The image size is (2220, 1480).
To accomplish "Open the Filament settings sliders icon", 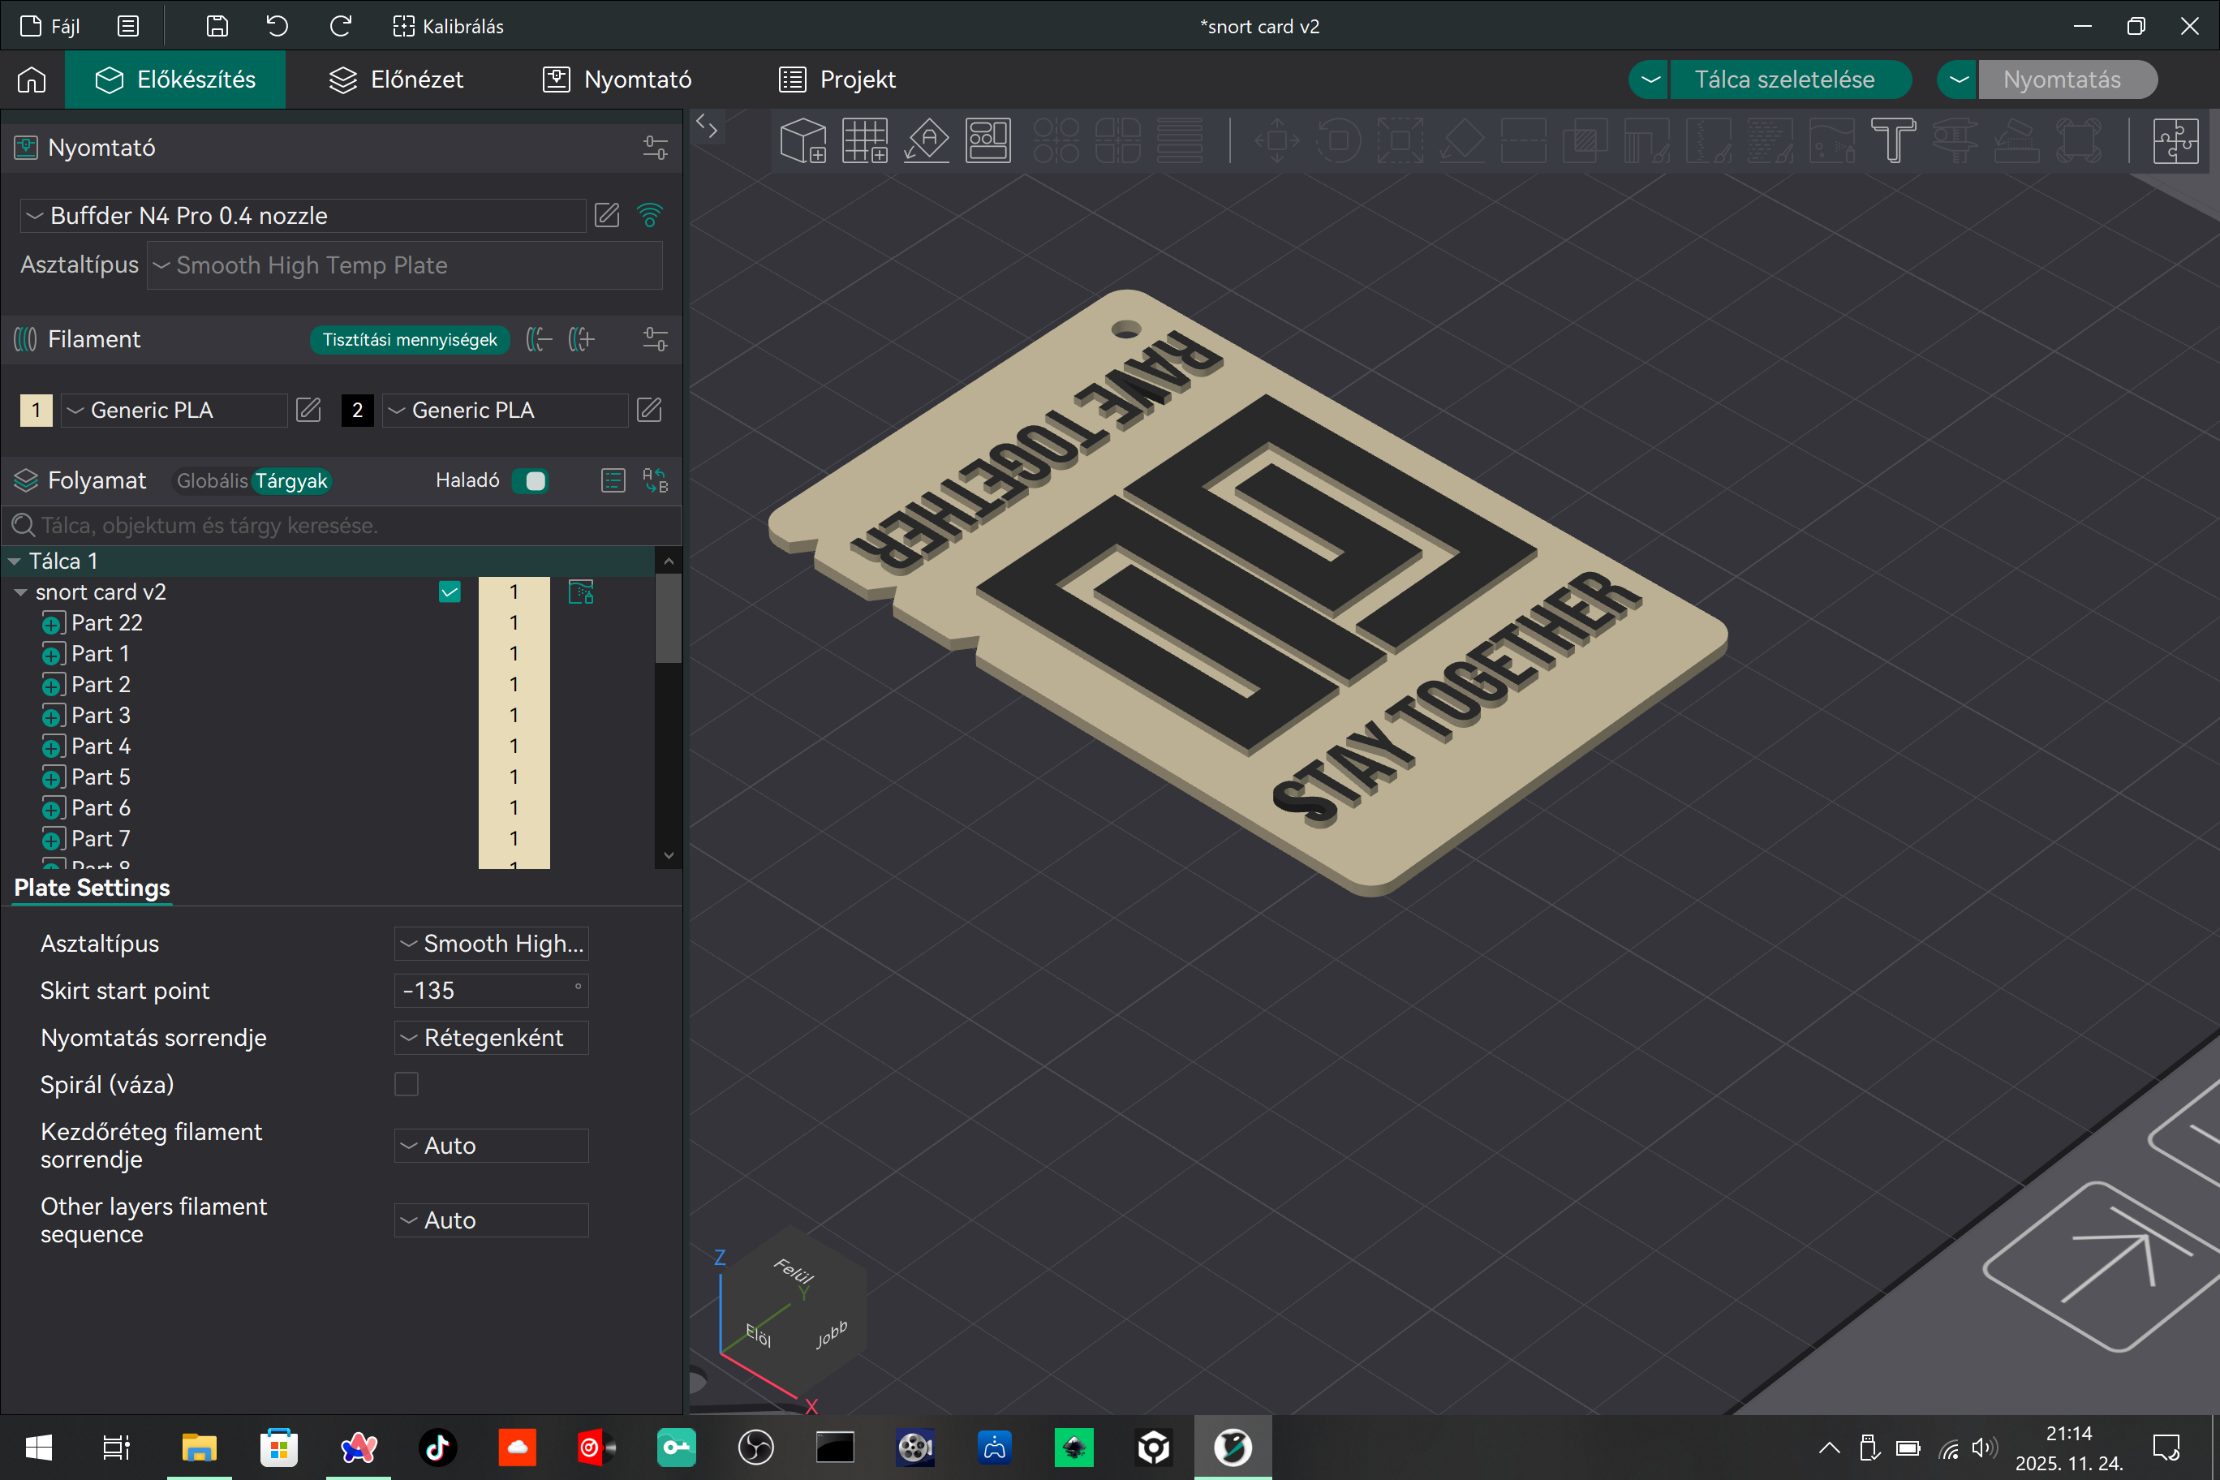I will tap(655, 339).
